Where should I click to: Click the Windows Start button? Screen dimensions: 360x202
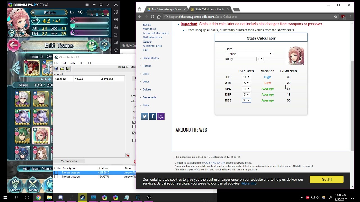tap(5, 198)
